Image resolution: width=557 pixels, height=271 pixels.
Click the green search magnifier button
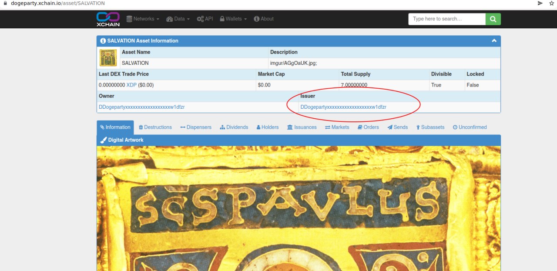point(493,19)
